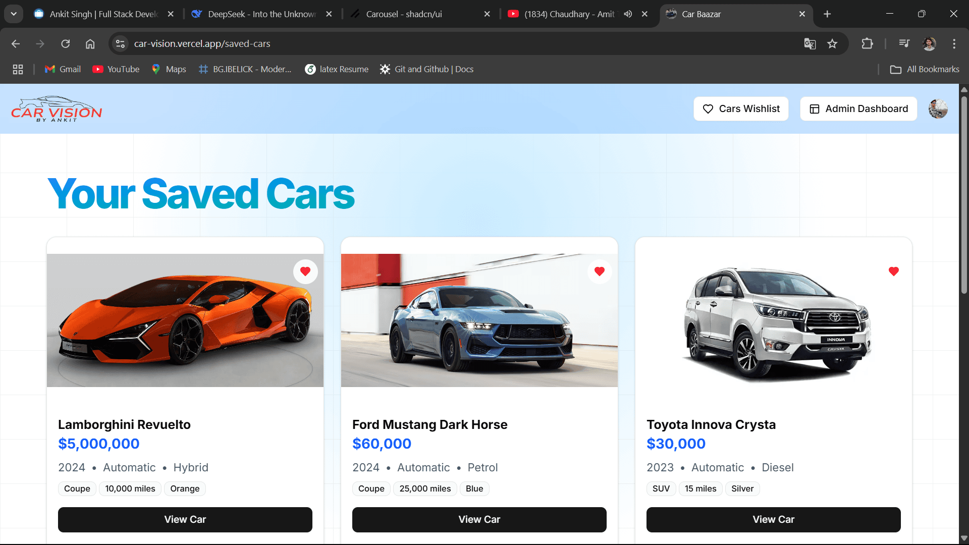The width and height of the screenshot is (969, 545).
Task: Open the apps grid in bookmarks bar
Action: pyautogui.click(x=18, y=69)
